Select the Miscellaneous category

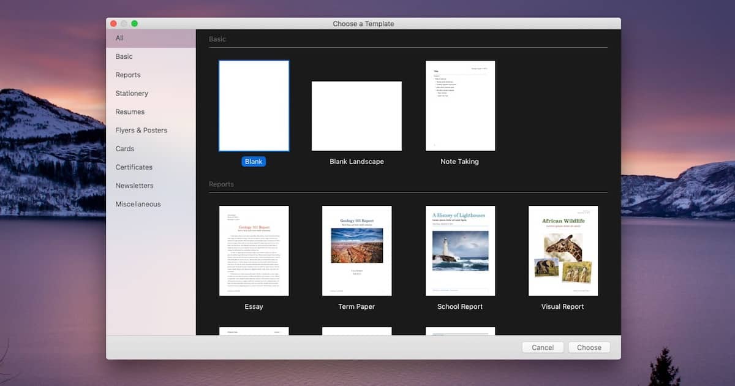coord(138,204)
